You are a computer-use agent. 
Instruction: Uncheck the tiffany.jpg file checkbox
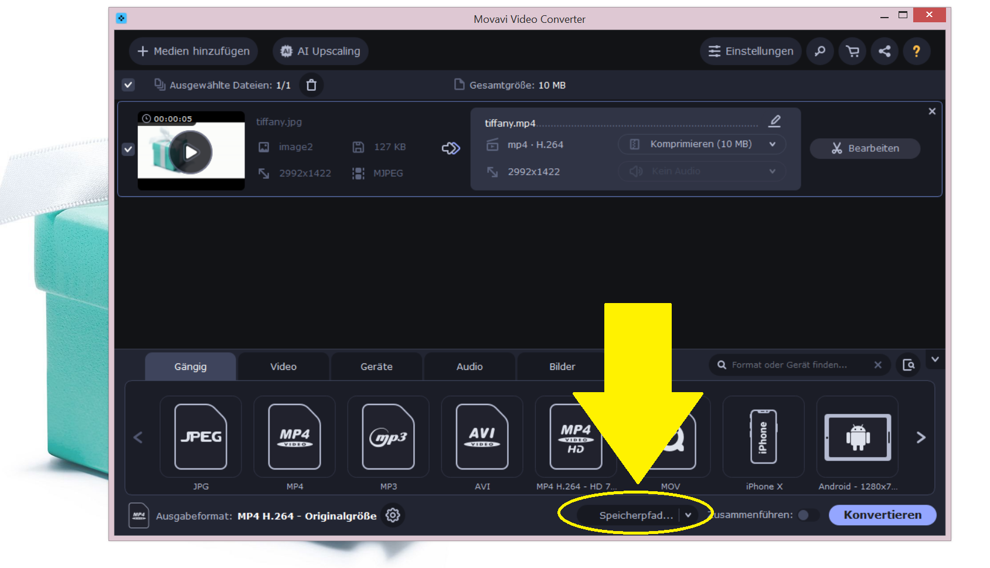[x=128, y=149]
